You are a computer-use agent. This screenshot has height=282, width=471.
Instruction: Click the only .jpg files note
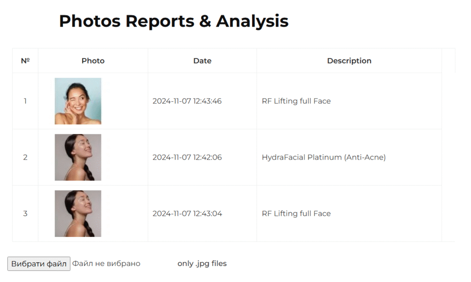202,264
